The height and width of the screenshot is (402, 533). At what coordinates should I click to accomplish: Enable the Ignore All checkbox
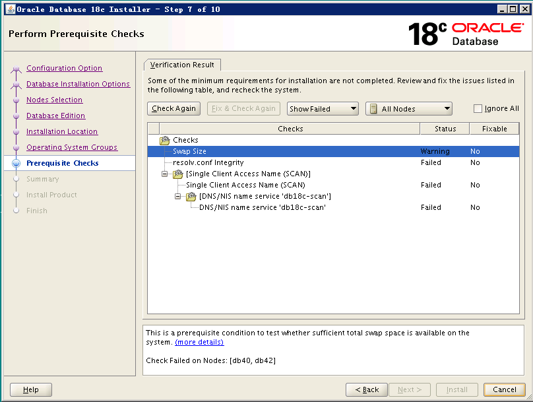(478, 108)
